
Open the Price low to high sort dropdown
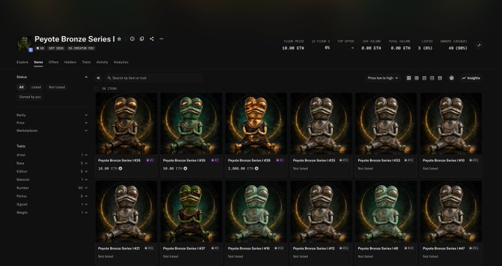pyautogui.click(x=382, y=78)
